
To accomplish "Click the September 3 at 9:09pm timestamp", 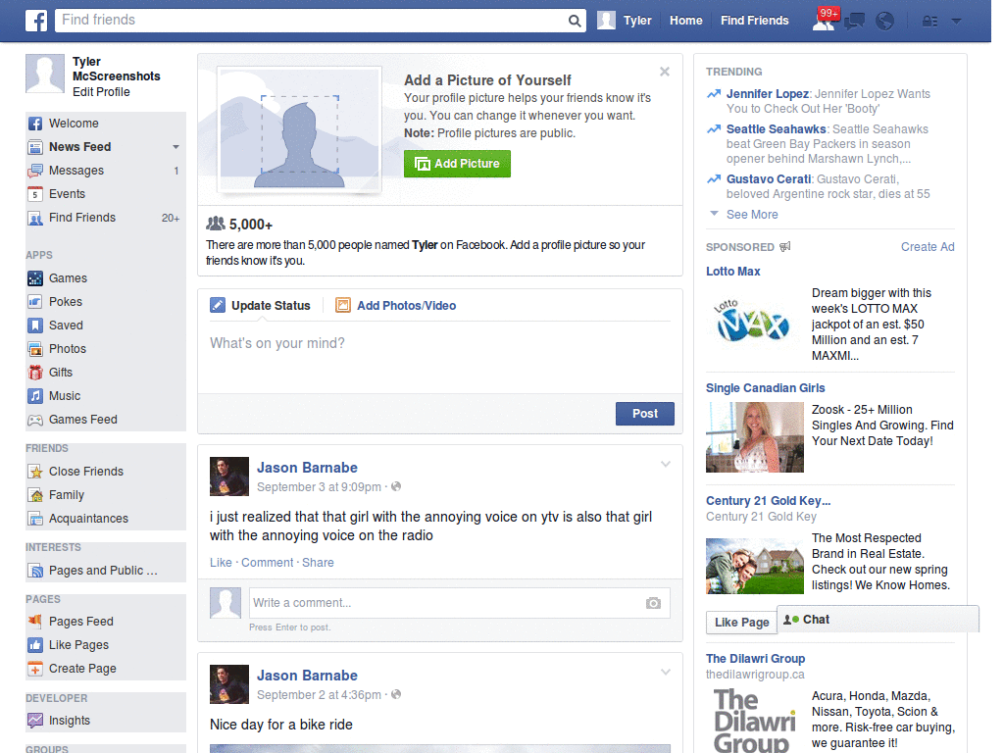I will [319, 487].
